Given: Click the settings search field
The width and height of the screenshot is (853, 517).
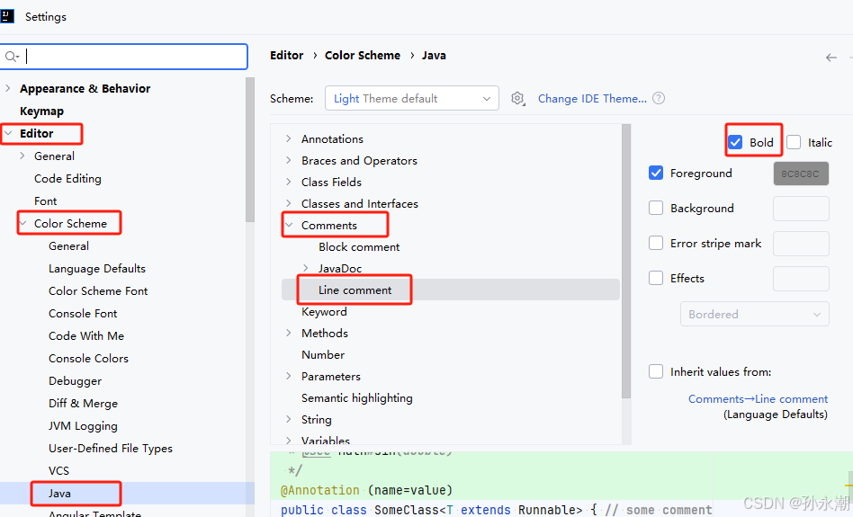Looking at the screenshot, I should coord(124,57).
